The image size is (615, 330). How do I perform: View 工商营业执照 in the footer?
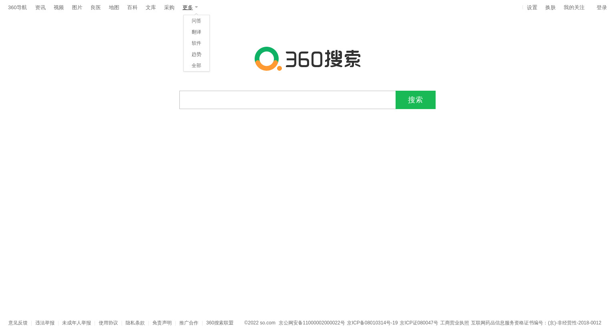tap(454, 323)
